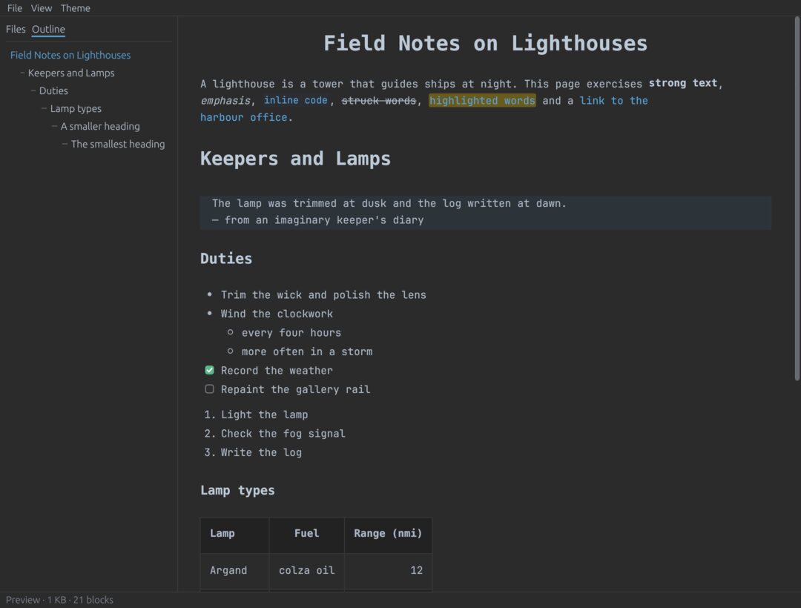Click the Duties heading in preview

(x=226, y=259)
